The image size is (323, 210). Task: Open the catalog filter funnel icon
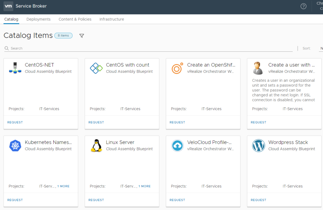click(x=82, y=36)
